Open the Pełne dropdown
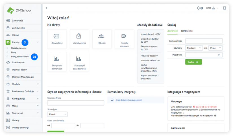The height and width of the screenshot is (136, 233). tap(215, 48)
